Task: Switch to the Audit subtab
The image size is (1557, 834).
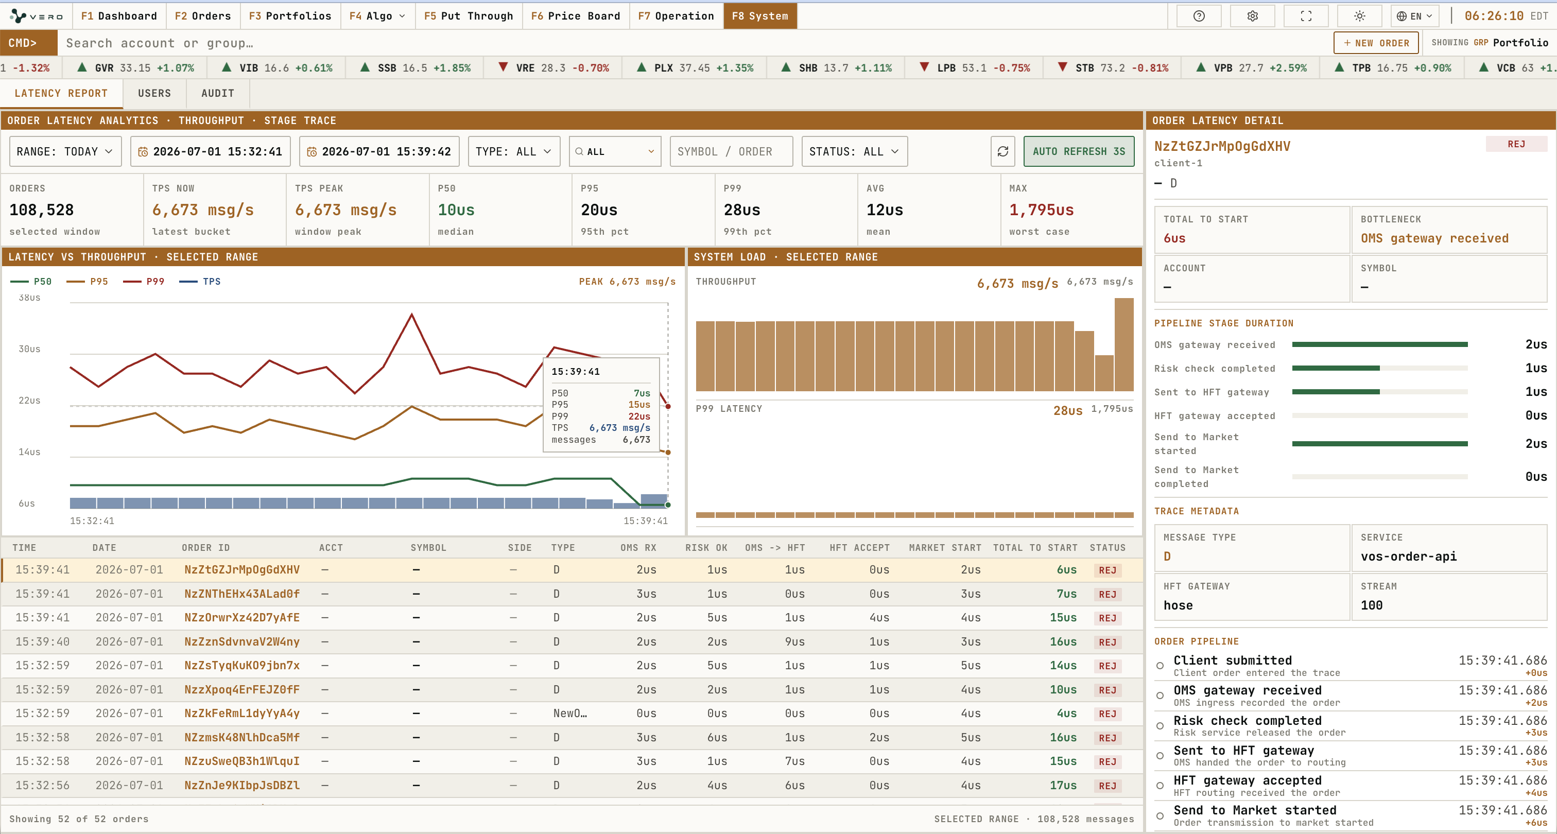Action: pyautogui.click(x=218, y=94)
